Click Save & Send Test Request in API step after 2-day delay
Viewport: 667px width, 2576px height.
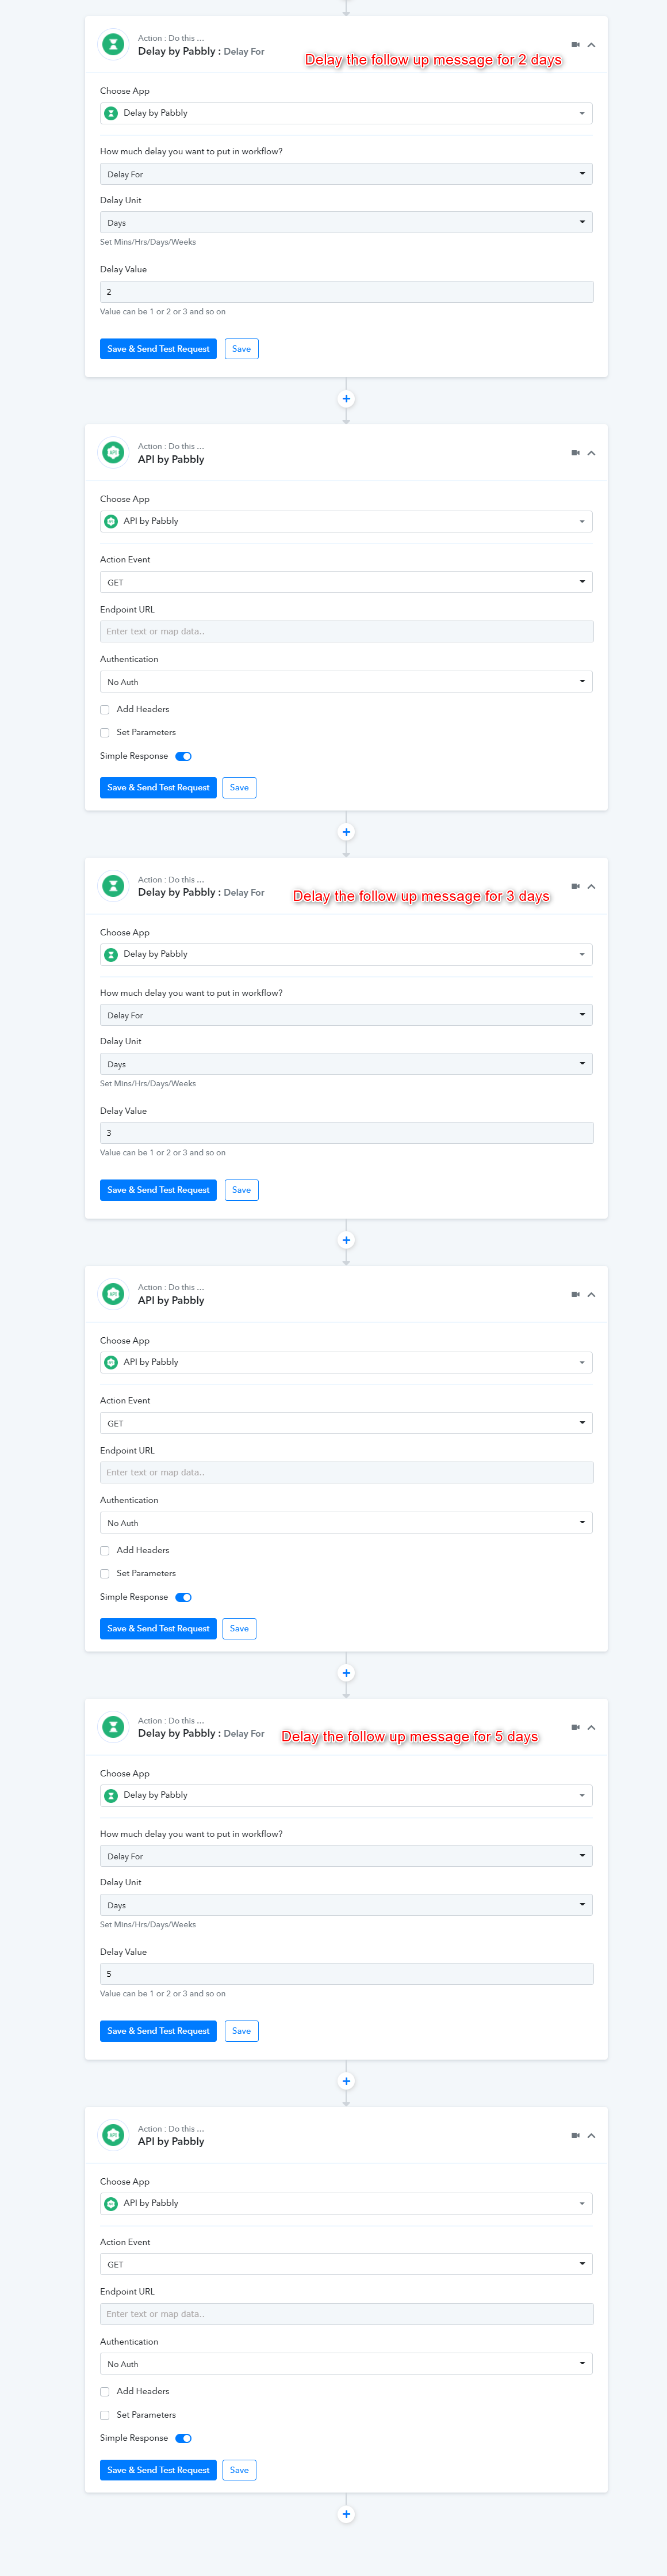coord(158,788)
